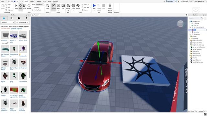Viewport: 207px width, 116px height.
Task: Click the Copy clipboard button
Action: click(8, 5)
